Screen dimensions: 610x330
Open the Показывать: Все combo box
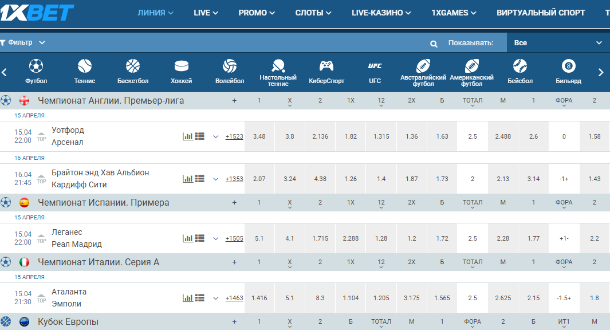click(558, 43)
